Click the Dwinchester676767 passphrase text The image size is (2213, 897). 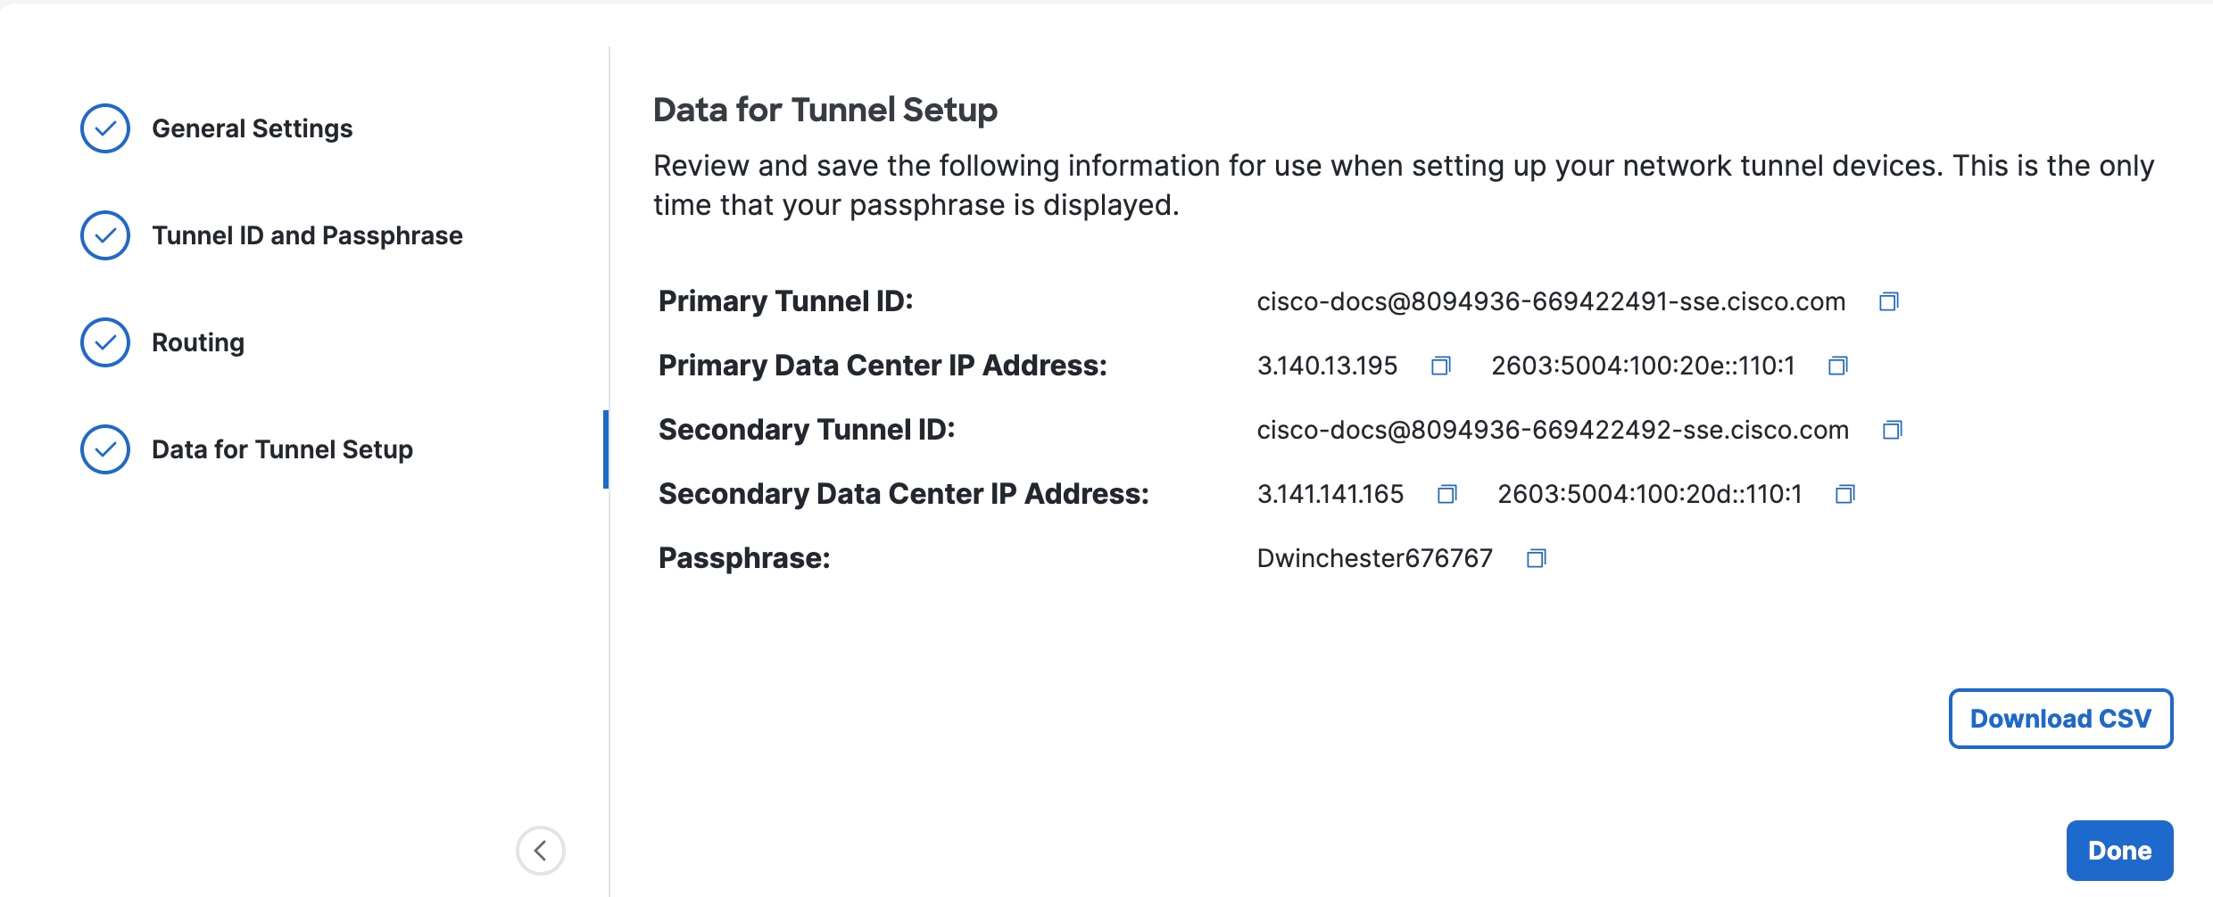coord(1374,558)
